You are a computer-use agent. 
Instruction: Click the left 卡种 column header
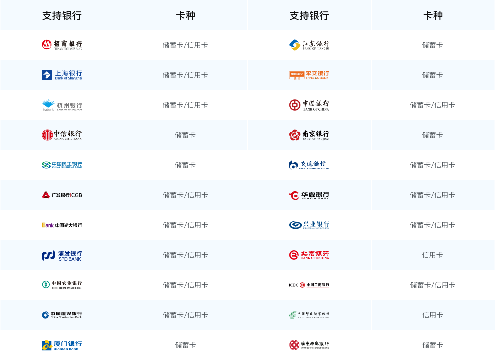[x=186, y=15]
